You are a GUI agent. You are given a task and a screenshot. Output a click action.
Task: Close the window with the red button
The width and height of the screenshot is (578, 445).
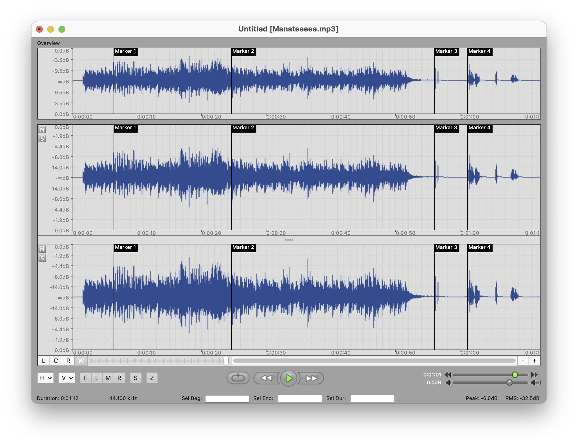[40, 29]
